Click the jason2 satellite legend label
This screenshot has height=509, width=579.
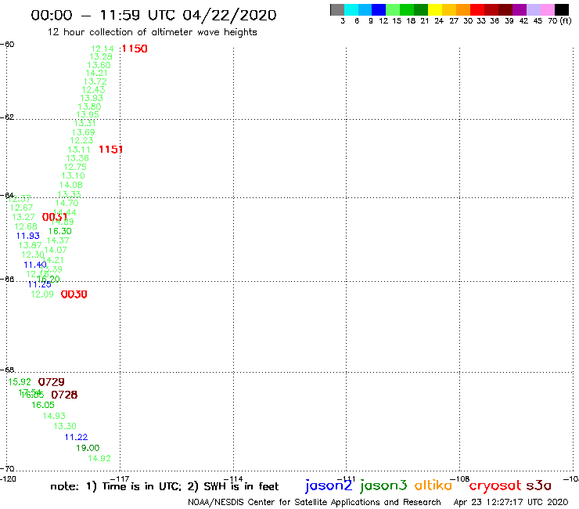click(329, 486)
